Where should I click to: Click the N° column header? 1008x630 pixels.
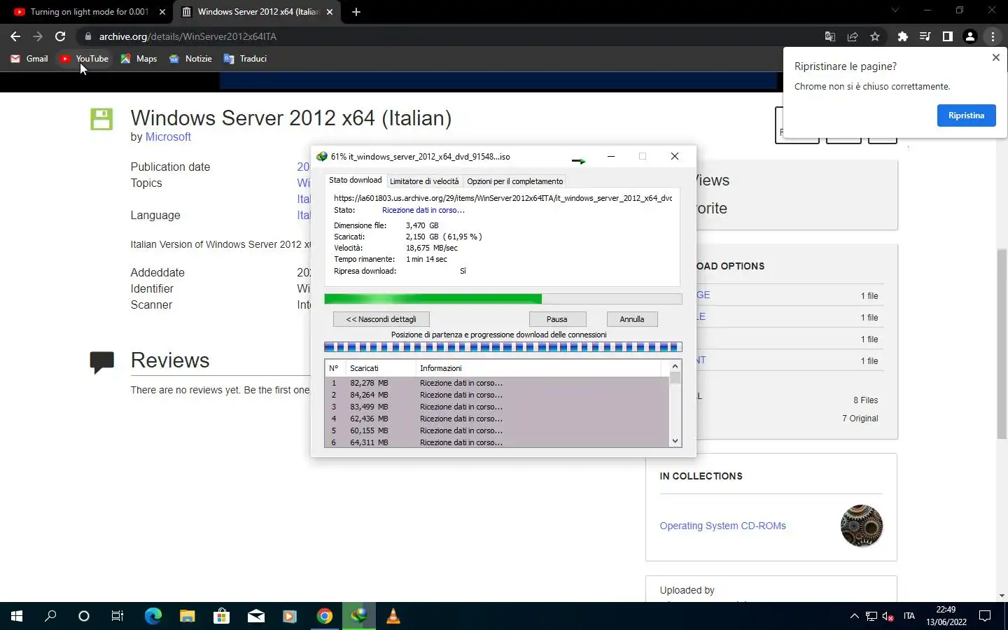pyautogui.click(x=334, y=368)
